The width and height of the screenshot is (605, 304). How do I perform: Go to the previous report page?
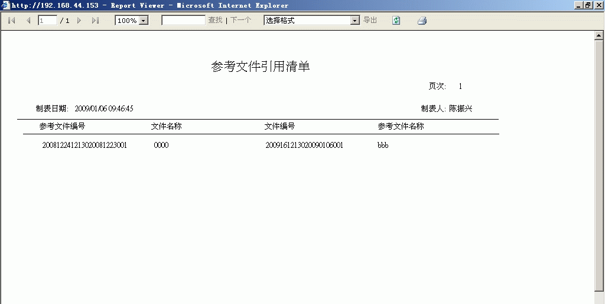tap(28, 21)
